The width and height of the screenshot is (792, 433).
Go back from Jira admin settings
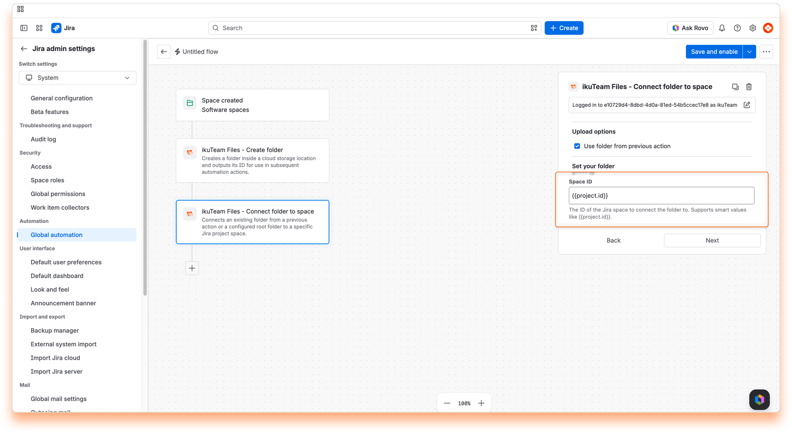click(x=24, y=49)
